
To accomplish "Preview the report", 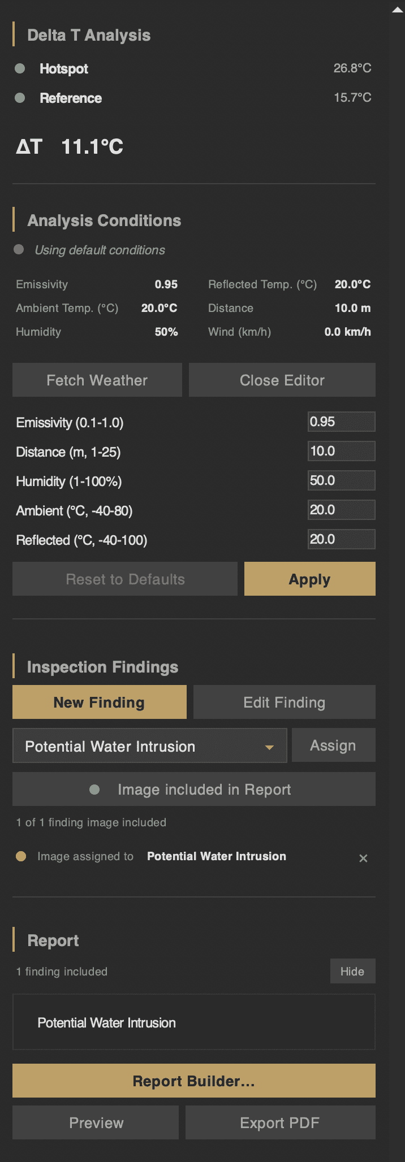I will 96,1122.
